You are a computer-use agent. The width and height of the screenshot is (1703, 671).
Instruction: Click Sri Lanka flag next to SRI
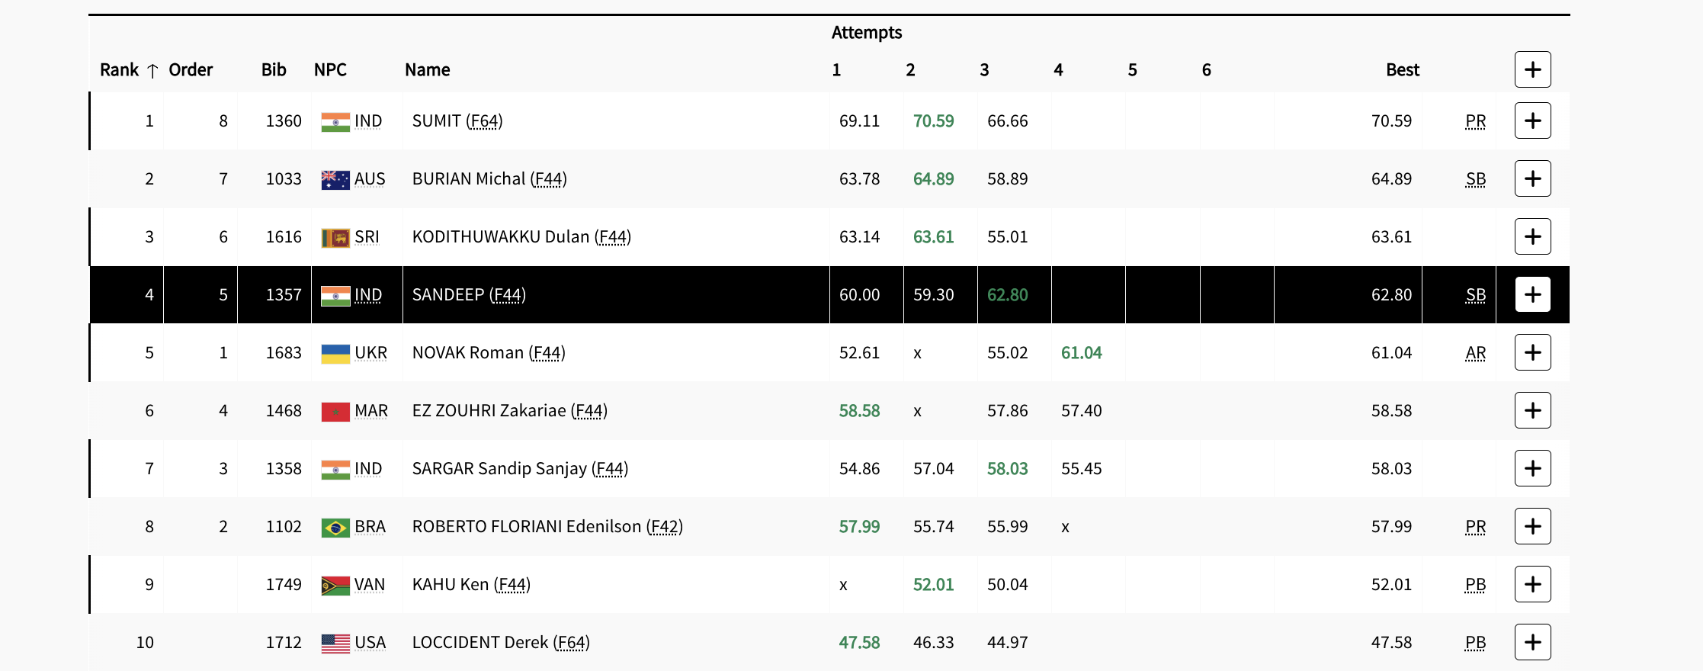tap(335, 238)
